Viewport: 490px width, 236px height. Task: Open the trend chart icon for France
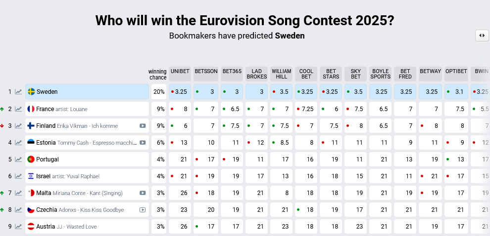coord(18,109)
